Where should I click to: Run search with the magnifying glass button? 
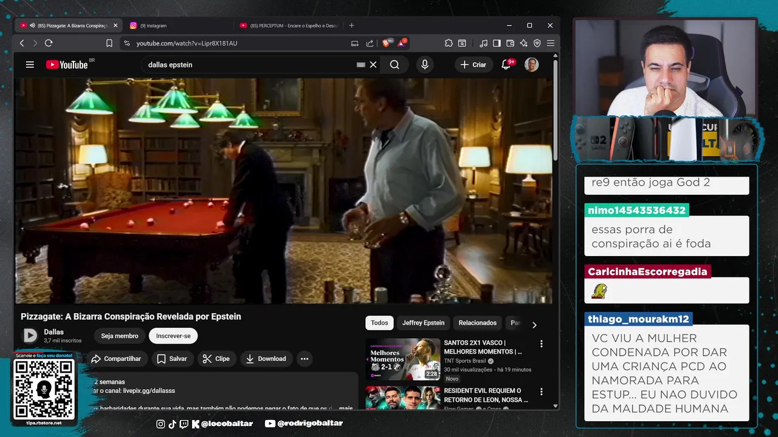coord(394,64)
